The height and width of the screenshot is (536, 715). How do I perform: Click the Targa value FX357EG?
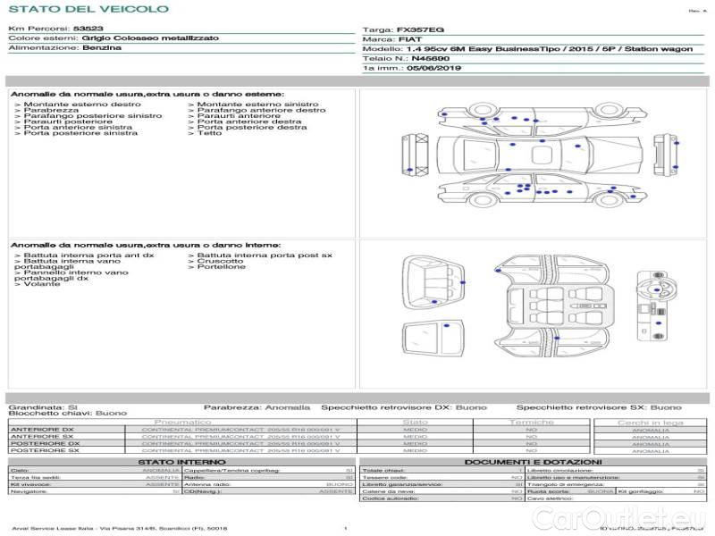(x=420, y=30)
